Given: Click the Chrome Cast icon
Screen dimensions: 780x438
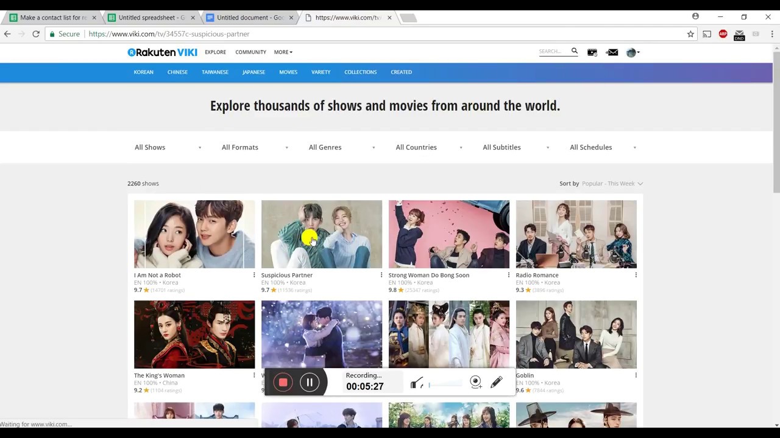Looking at the screenshot, I should pyautogui.click(x=707, y=34).
